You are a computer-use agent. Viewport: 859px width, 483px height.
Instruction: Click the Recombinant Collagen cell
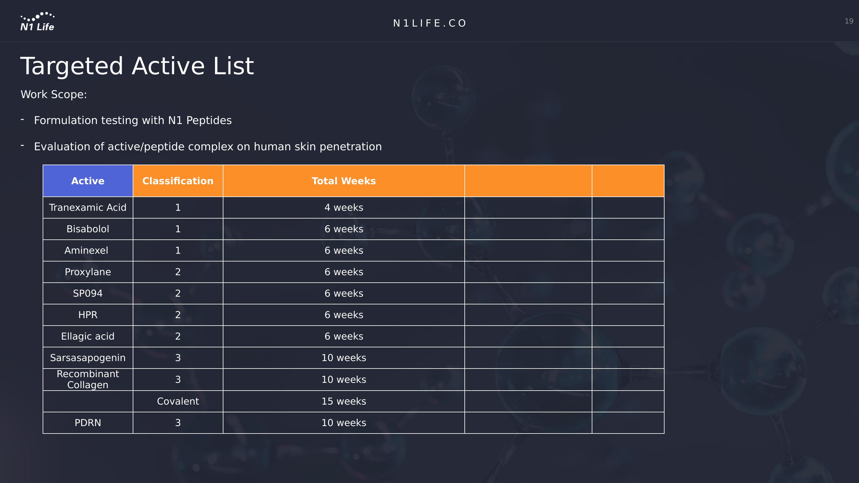point(88,379)
